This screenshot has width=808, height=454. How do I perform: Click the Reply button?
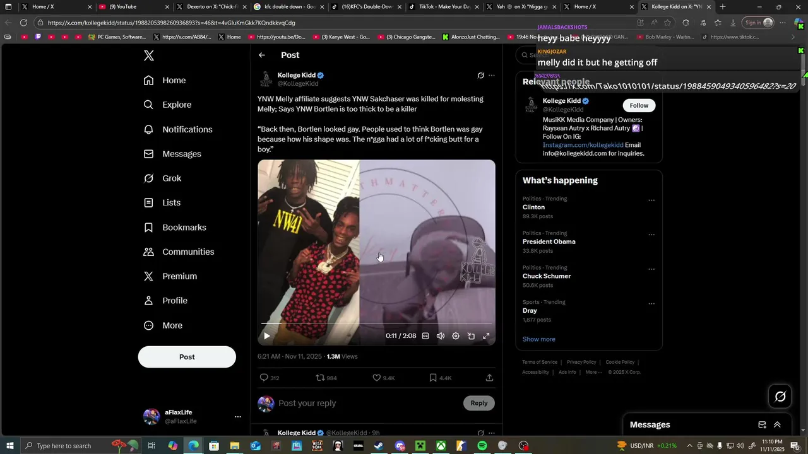[479, 403]
